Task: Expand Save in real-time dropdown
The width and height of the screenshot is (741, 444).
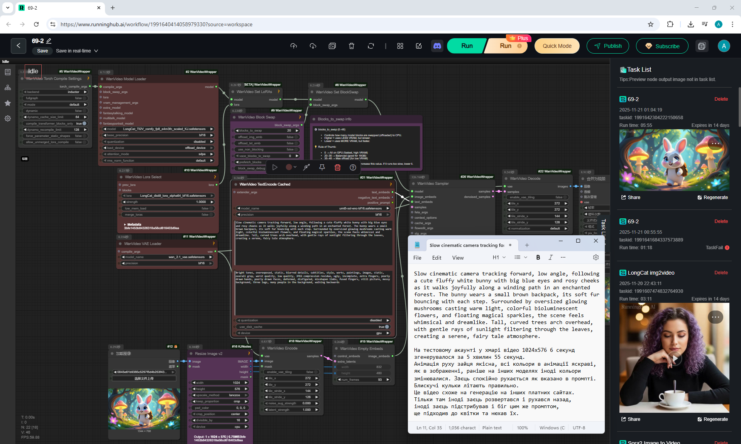Action: 96,51
